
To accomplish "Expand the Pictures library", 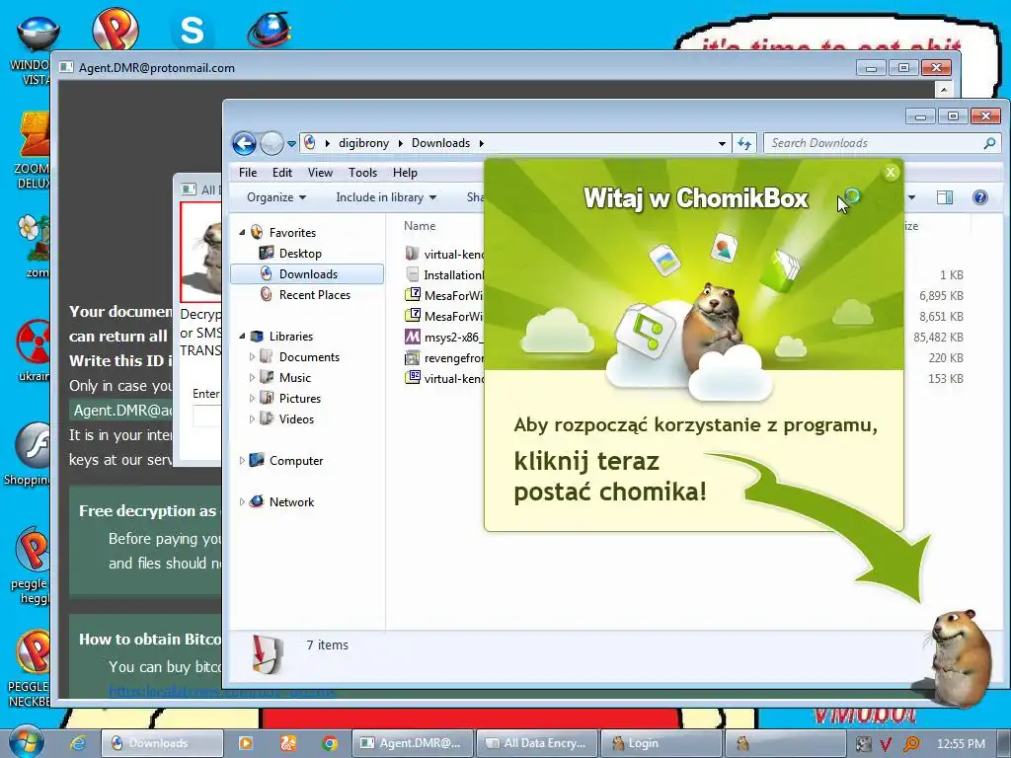I will (x=252, y=399).
